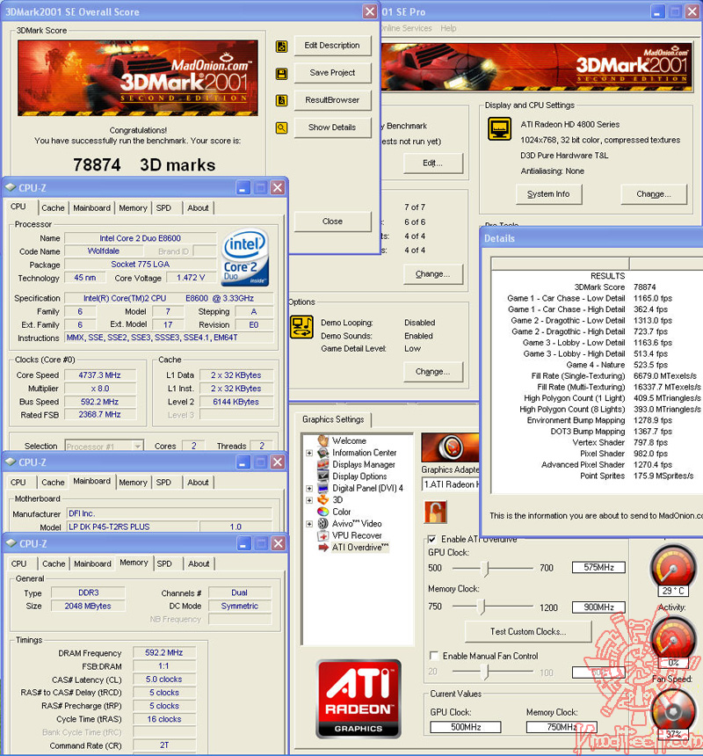Click the Color wheel icon
This screenshot has height=756, width=703.
click(323, 512)
